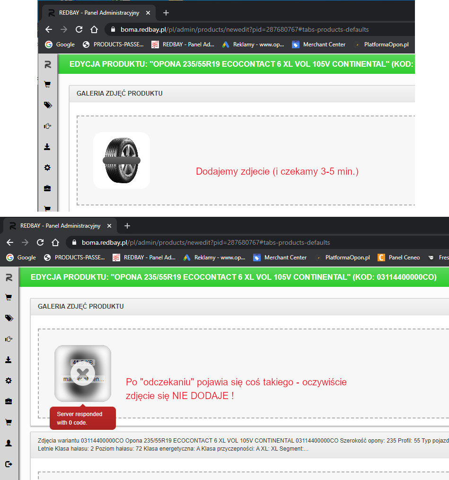
Task: Click the download icon in the lower window sidebar
Action: (9, 360)
